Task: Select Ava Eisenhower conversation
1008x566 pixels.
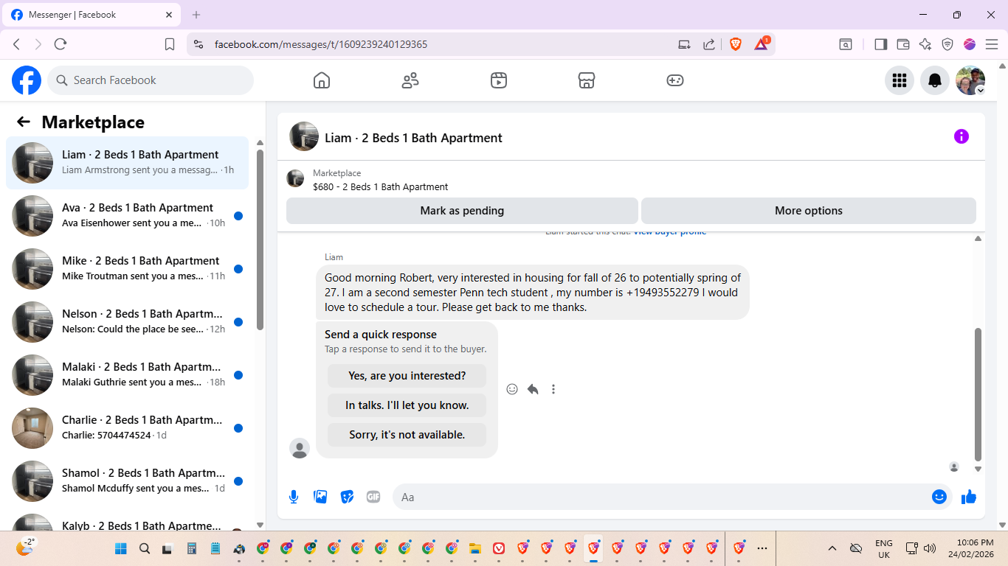Action: (x=127, y=216)
